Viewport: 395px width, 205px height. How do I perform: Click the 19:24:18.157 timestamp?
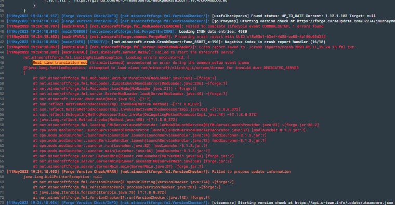[x=44, y=16]
